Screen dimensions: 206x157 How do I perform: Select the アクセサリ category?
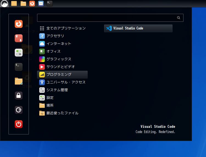(62, 36)
